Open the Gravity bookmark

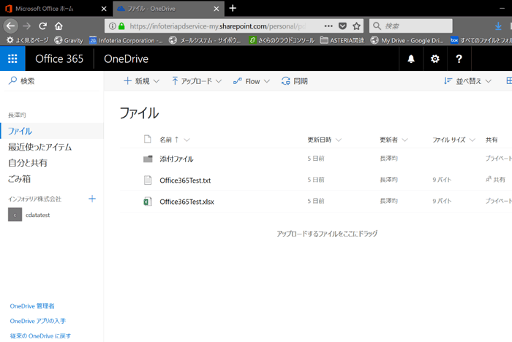tap(69, 40)
